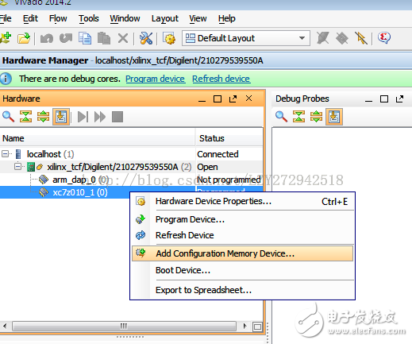The image size is (412, 344).
Task: Collapse the xilinx_tcf/Digilent tree node
Action: click(x=18, y=167)
